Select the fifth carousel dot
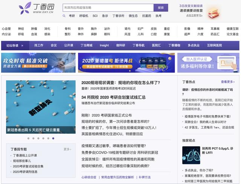Viewport: 241px width, 184px height. click(x=48, y=138)
